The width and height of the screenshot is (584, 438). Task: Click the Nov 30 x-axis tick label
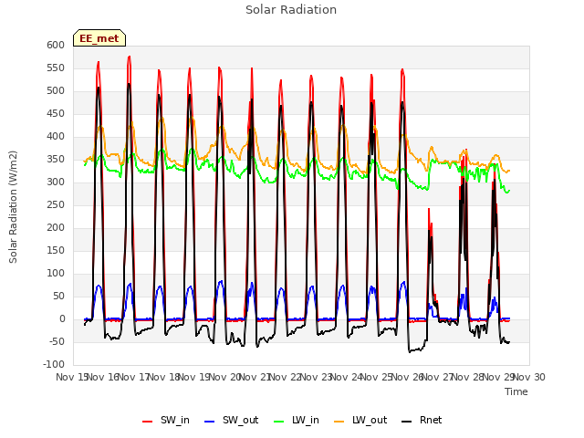529,378
